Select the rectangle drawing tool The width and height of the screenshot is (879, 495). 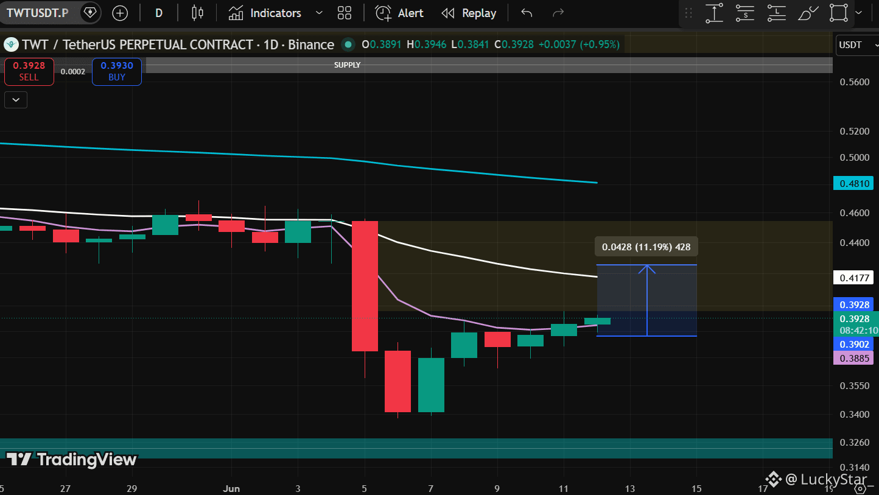[x=839, y=13]
